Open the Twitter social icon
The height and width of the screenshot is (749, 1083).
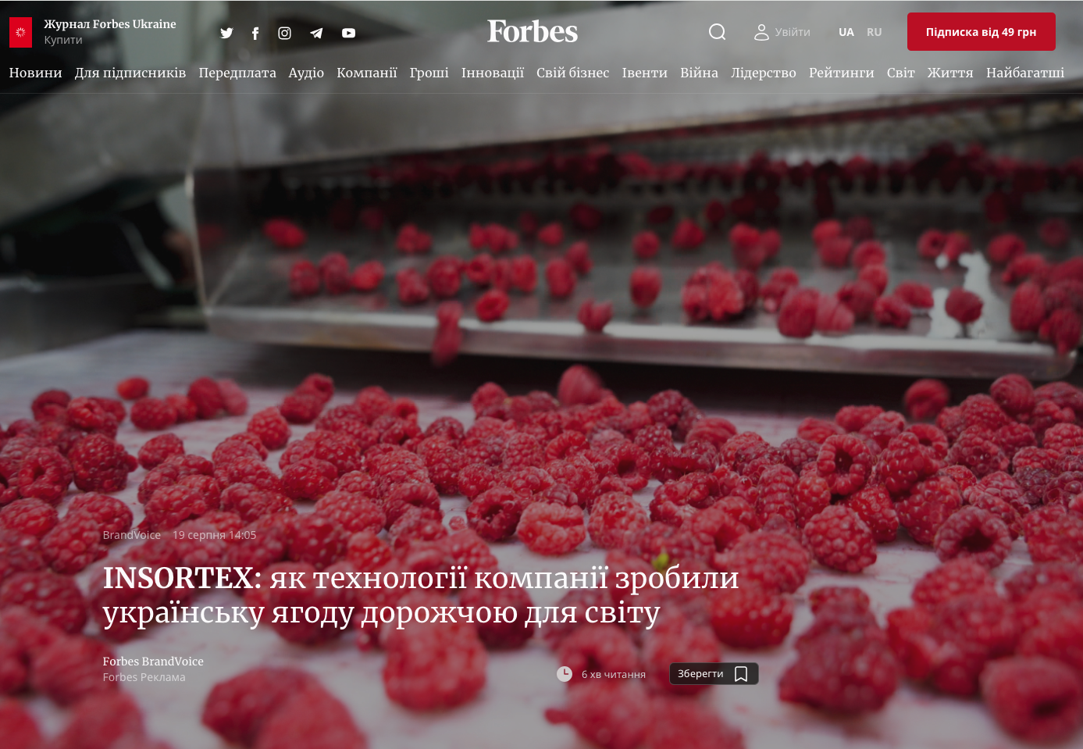tap(226, 33)
